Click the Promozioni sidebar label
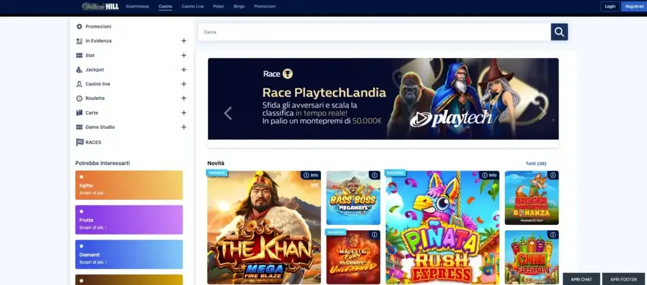 98,27
